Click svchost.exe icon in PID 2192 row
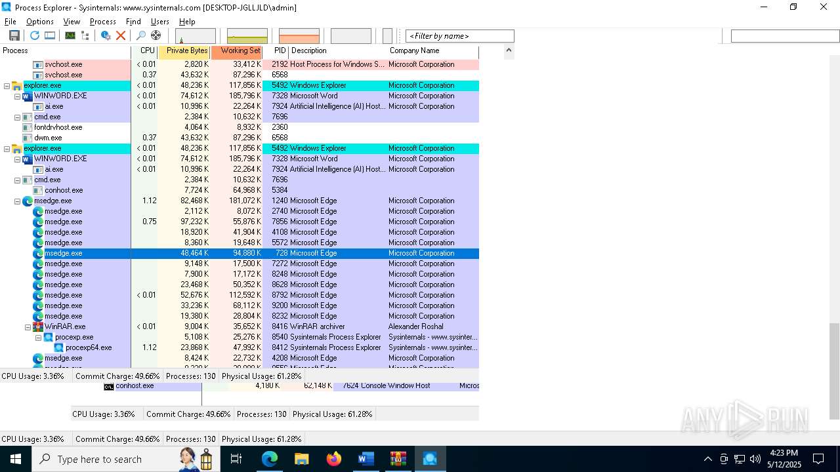Image resolution: width=840 pixels, height=472 pixels. (38, 64)
